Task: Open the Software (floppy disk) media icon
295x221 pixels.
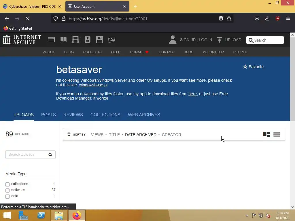Action: pyautogui.click(x=99, y=40)
